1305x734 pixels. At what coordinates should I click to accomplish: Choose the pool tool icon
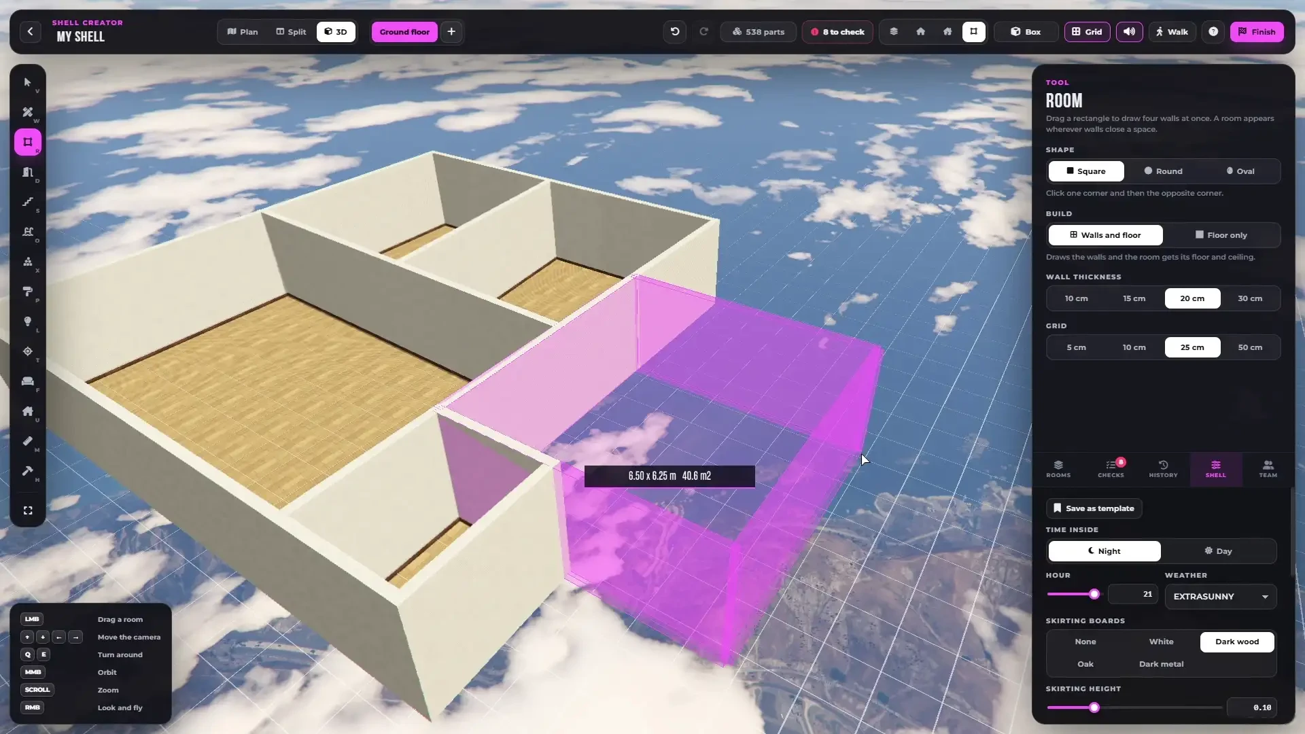click(x=28, y=232)
